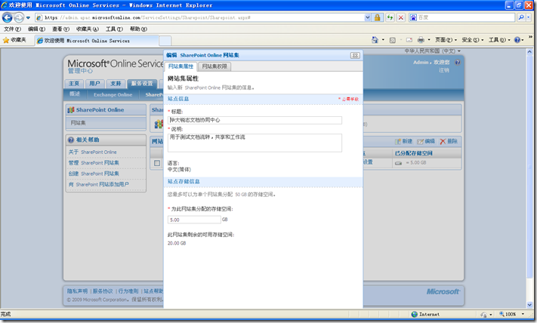
Task: Click the help icon beside Admin greeting
Action: (x=458, y=63)
